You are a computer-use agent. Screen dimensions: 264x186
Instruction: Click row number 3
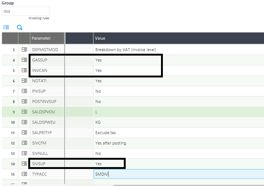(x=14, y=50)
